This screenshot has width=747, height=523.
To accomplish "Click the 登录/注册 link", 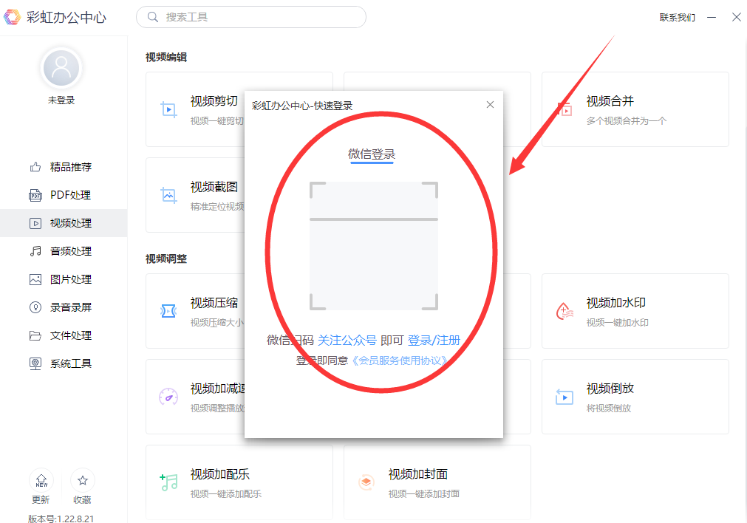I will pyautogui.click(x=434, y=340).
